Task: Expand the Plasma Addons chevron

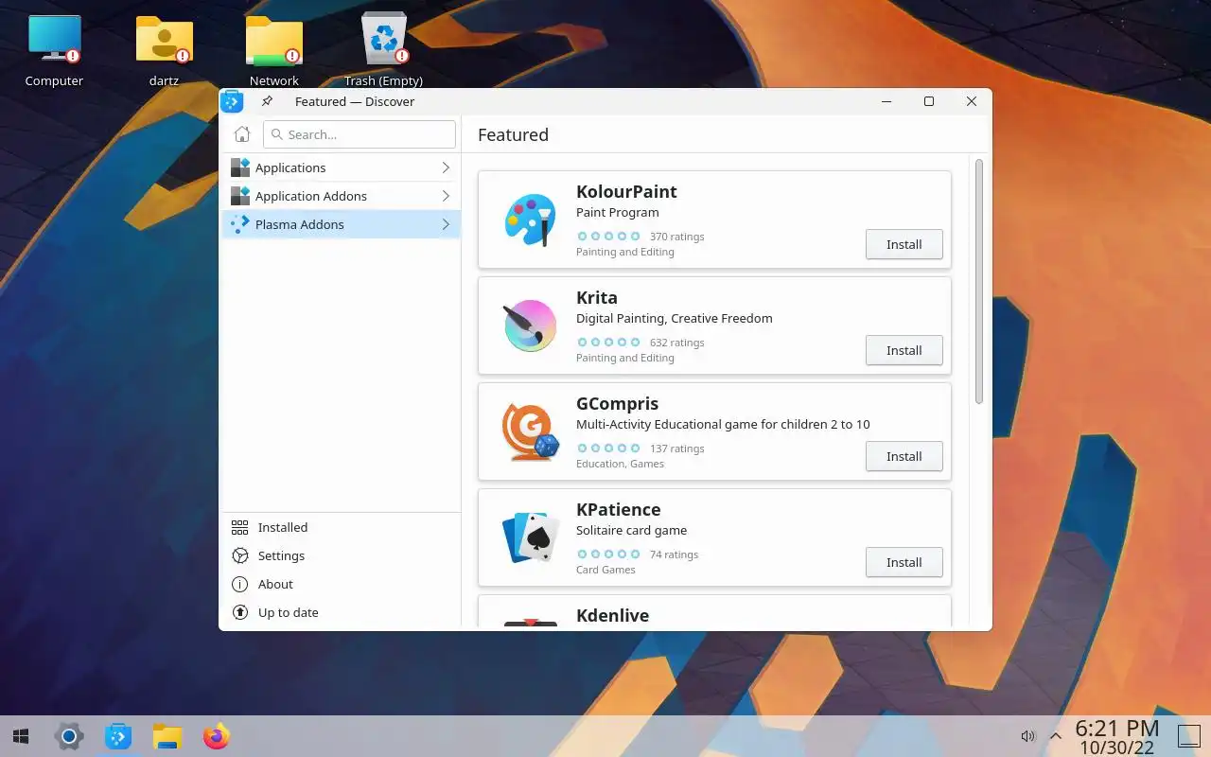Action: (446, 224)
